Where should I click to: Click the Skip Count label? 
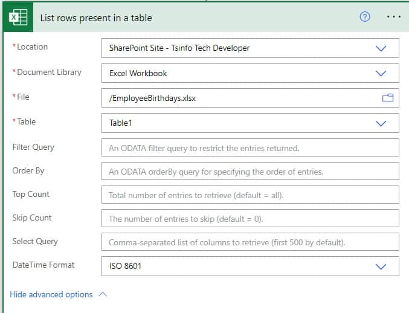click(x=32, y=218)
